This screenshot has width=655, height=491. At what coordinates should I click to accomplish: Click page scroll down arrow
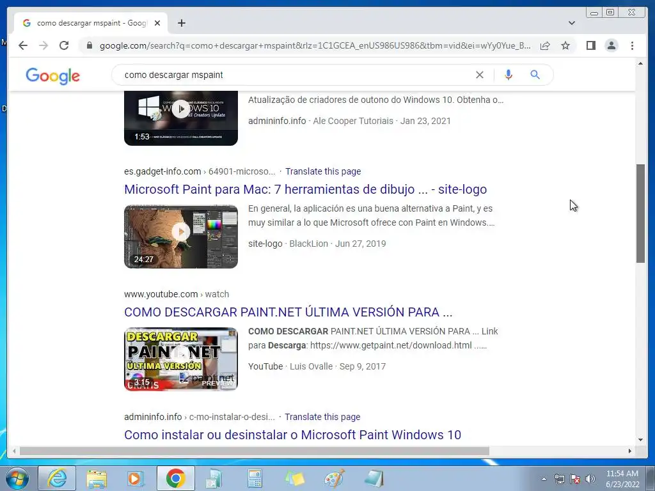(x=640, y=440)
